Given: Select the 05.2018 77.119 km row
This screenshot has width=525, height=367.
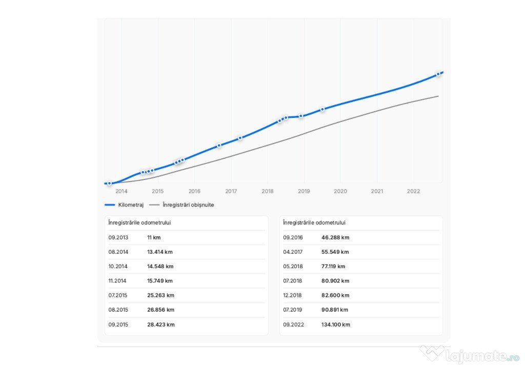Looking at the screenshot, I should coord(361,266).
